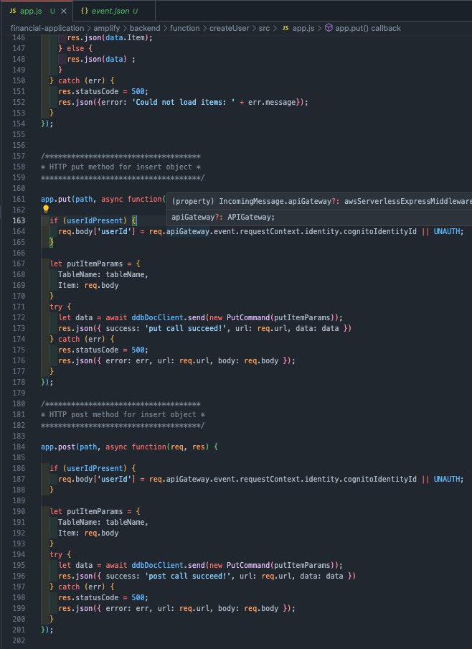Click the string 'put call succeed!'
The height and width of the screenshot is (649, 472).
tap(187, 328)
